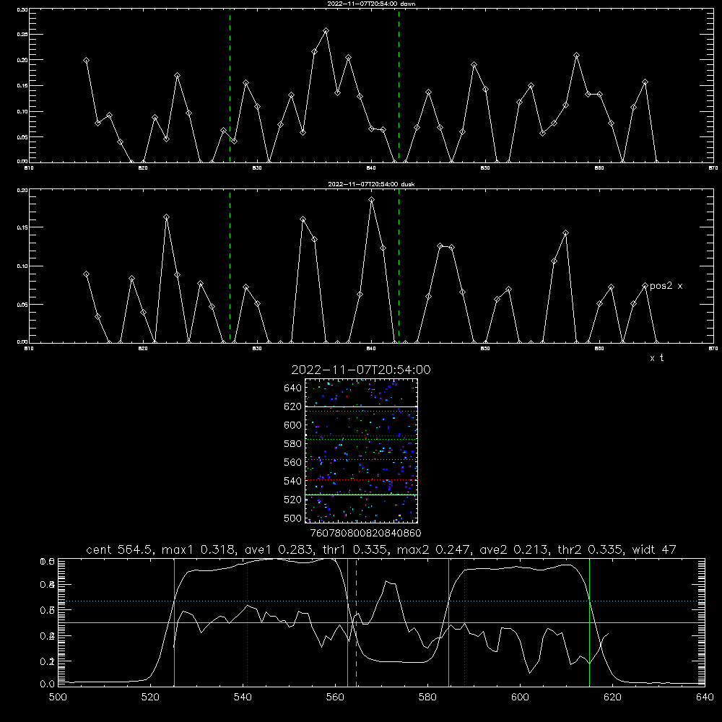Click the 'x t' label below the dusk plot

656,358
